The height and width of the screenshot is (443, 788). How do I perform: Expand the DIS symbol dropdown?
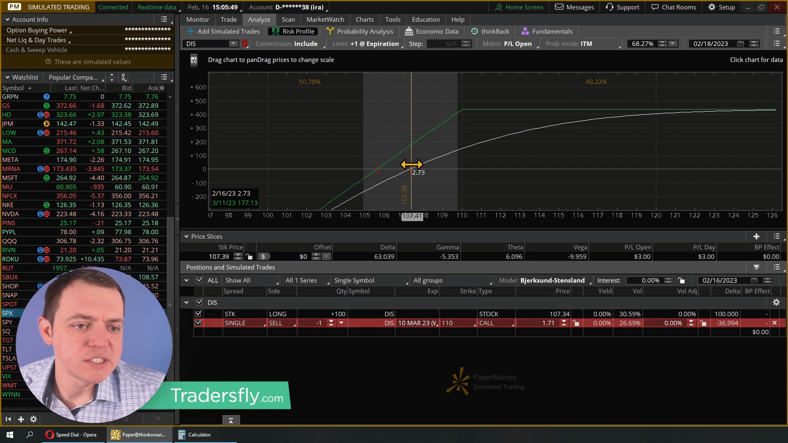[233, 43]
